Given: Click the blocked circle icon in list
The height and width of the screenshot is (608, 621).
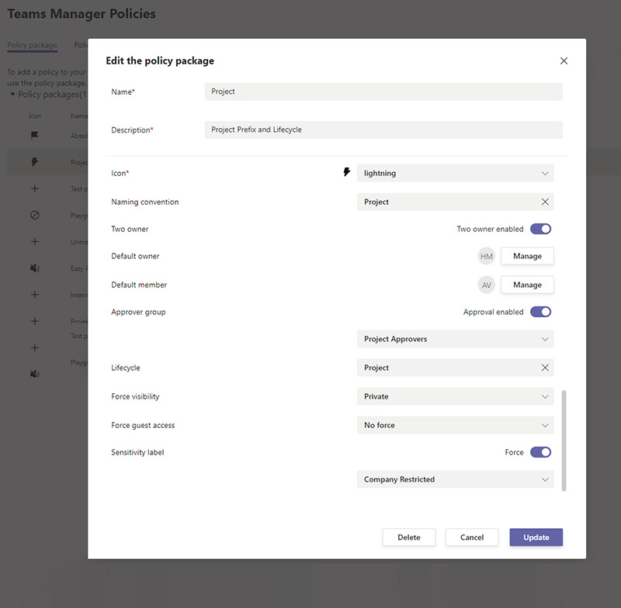Looking at the screenshot, I should pyautogui.click(x=35, y=215).
